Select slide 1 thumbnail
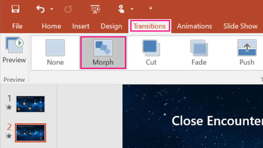Image resolution: width=263 pixels, height=148 pixels. 30,104
